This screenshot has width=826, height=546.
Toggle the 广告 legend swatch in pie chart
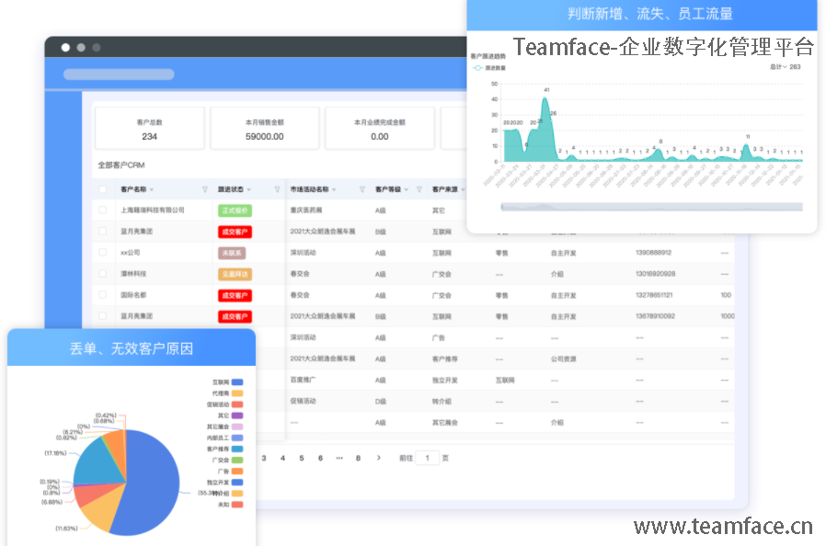click(x=237, y=472)
